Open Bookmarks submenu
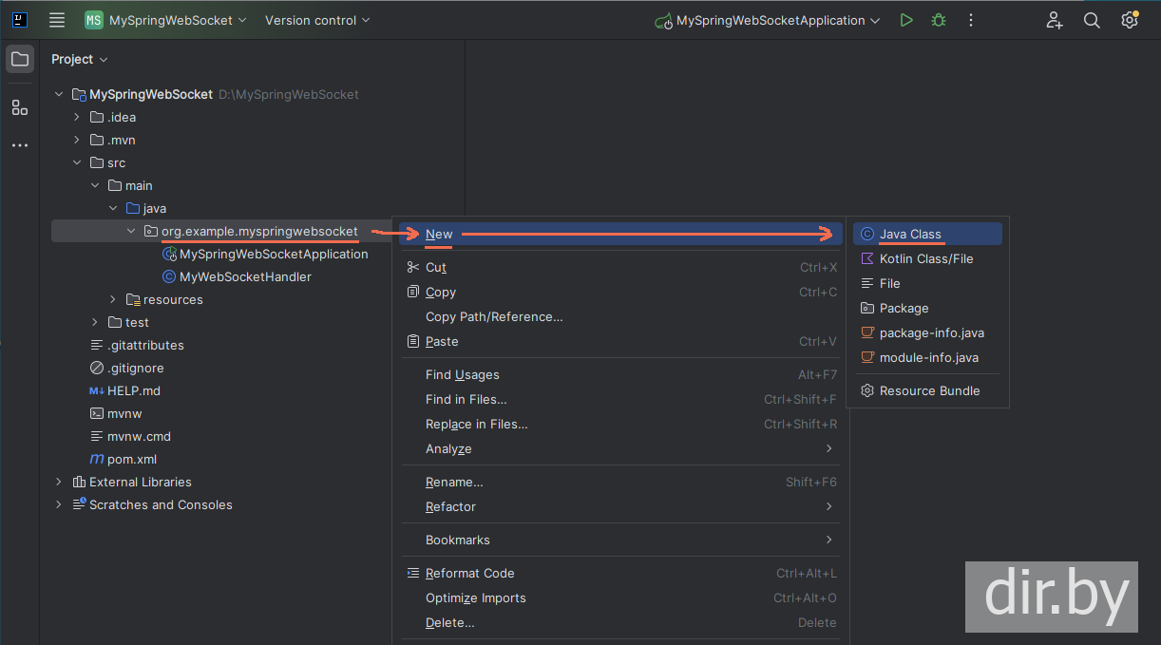 [x=620, y=540]
